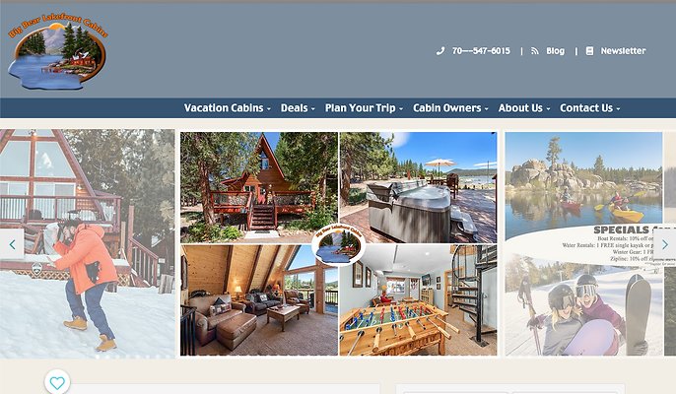Expand the Deals dropdown menu
This screenshot has width=676, height=394.
tap(298, 108)
